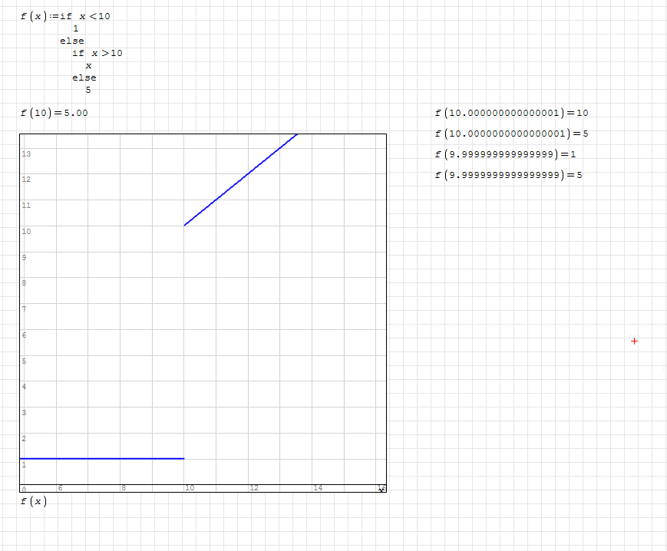Click the rising diagonal blue line in plot
The width and height of the screenshot is (667, 551).
pos(240,180)
